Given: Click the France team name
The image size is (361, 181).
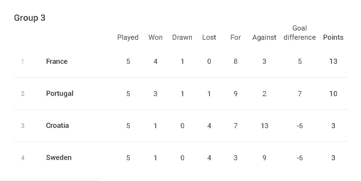Looking at the screenshot, I should [57, 61].
